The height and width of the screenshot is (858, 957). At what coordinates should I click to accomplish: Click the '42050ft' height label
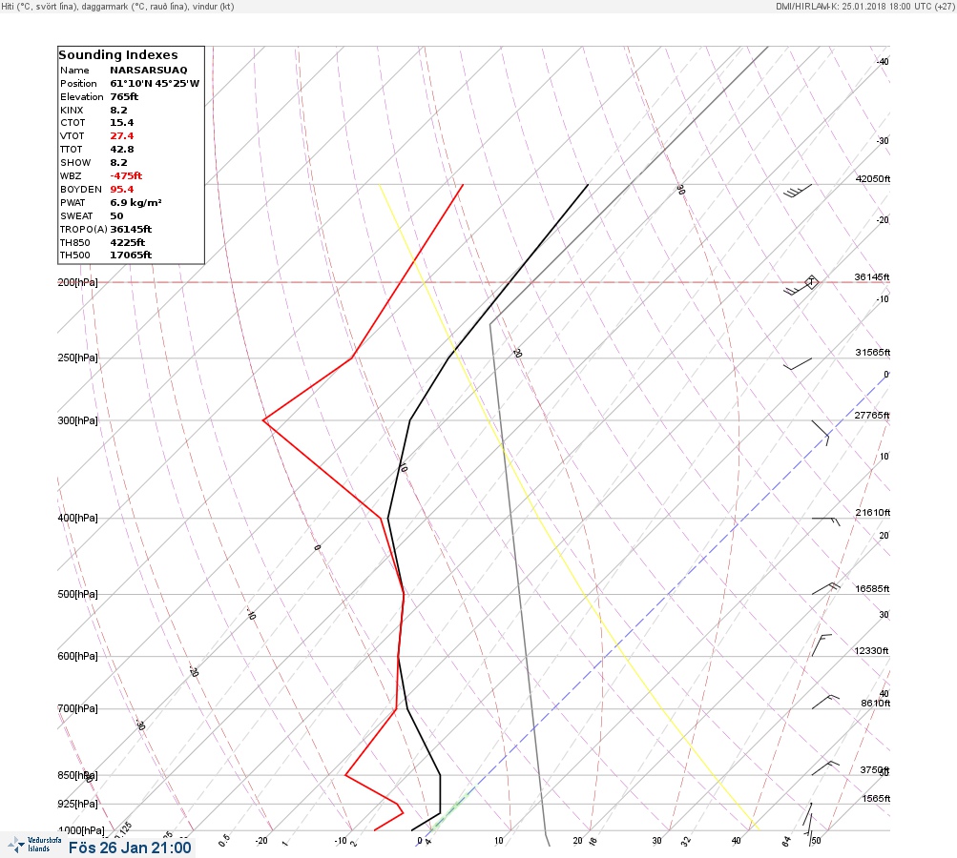click(x=873, y=178)
